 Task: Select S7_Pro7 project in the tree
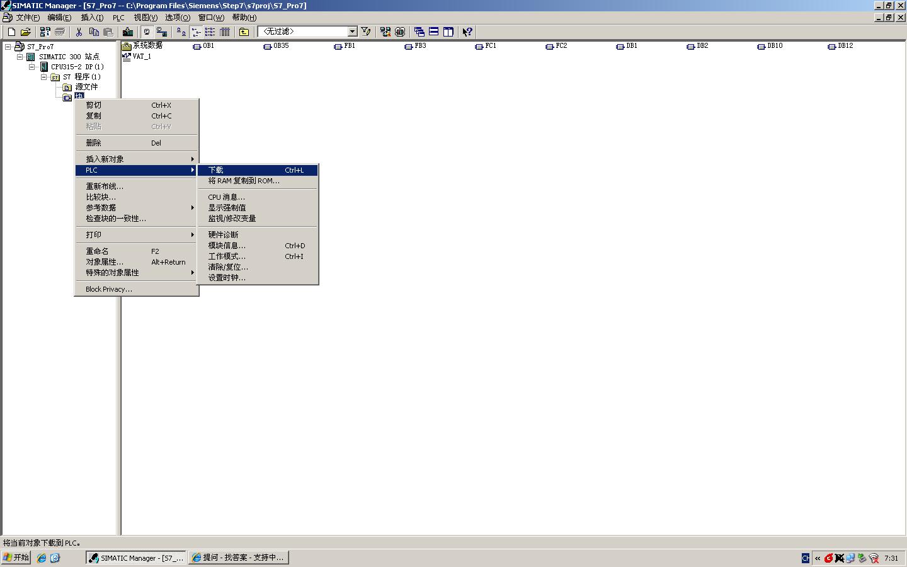pyautogui.click(x=40, y=47)
